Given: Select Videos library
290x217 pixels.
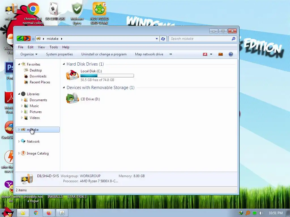Looking at the screenshot, I should click(x=35, y=118).
